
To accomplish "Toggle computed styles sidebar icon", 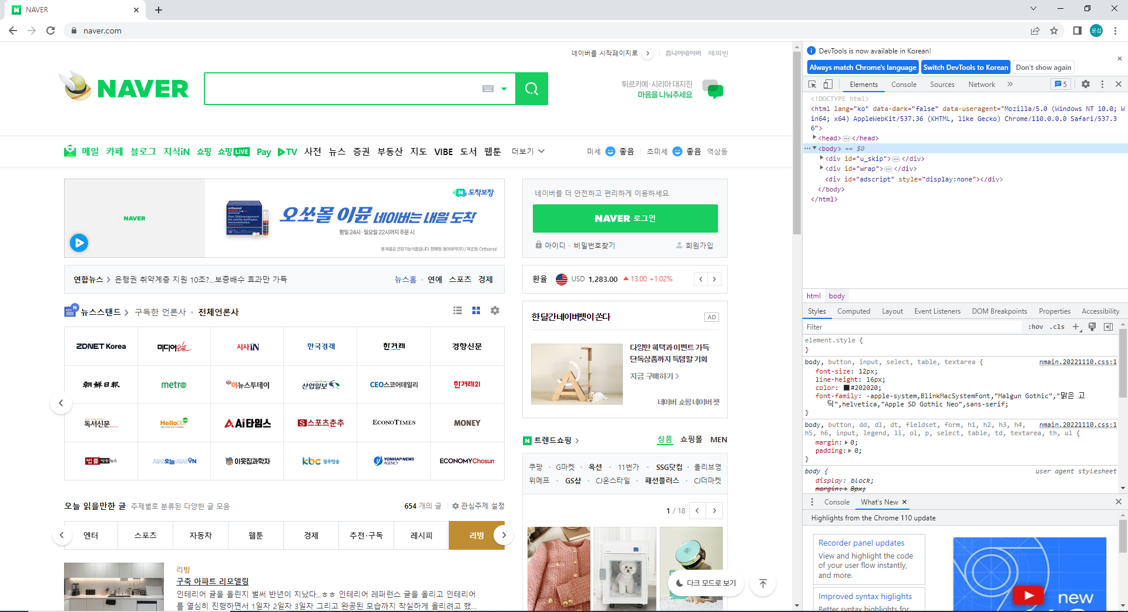I will click(1108, 327).
